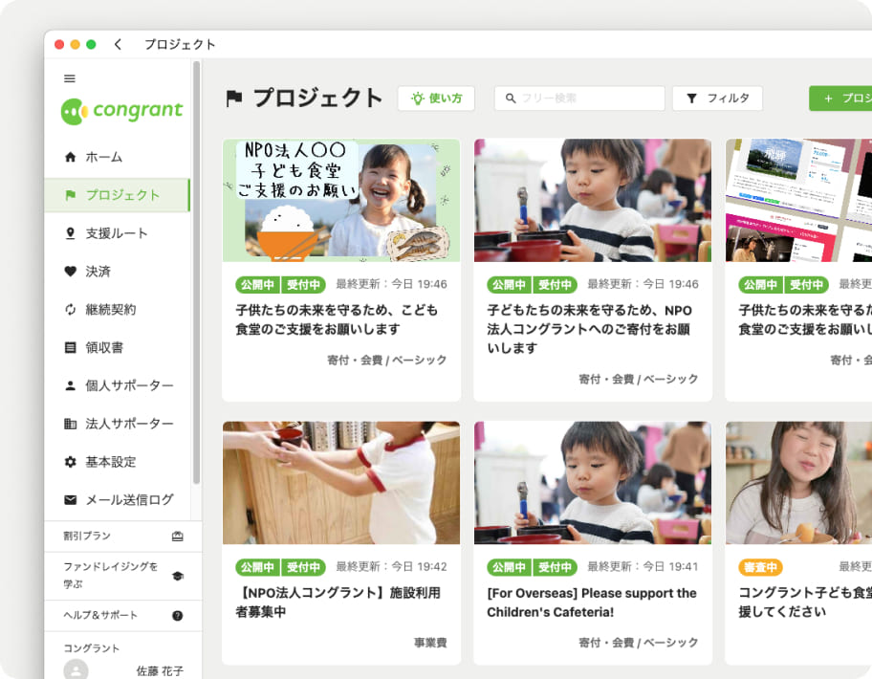Click the funnel icon on フィルタ
872x679 pixels.
pyautogui.click(x=691, y=99)
